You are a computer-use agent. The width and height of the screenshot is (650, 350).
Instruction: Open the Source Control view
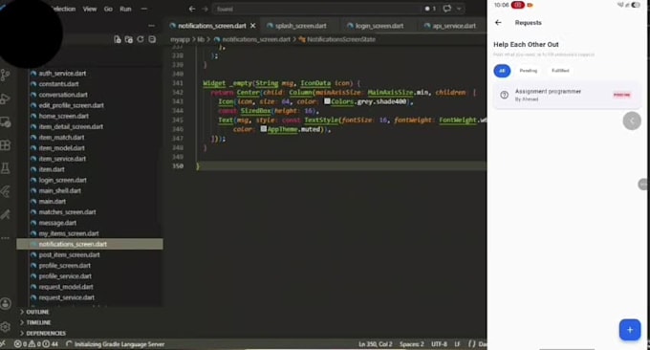[x=6, y=75]
